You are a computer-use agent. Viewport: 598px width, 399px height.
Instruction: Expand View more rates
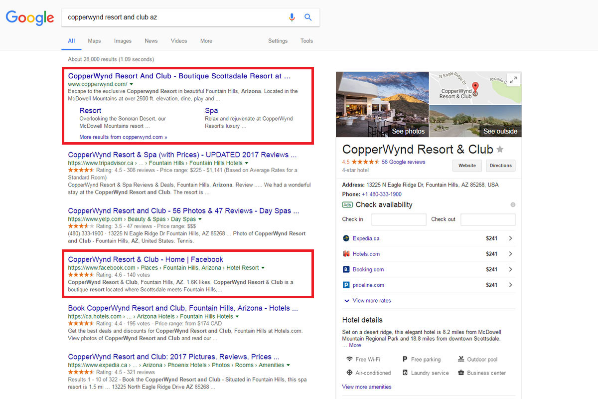367,301
